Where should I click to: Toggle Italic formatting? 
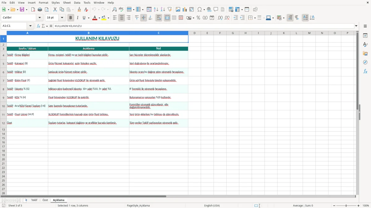(78, 18)
